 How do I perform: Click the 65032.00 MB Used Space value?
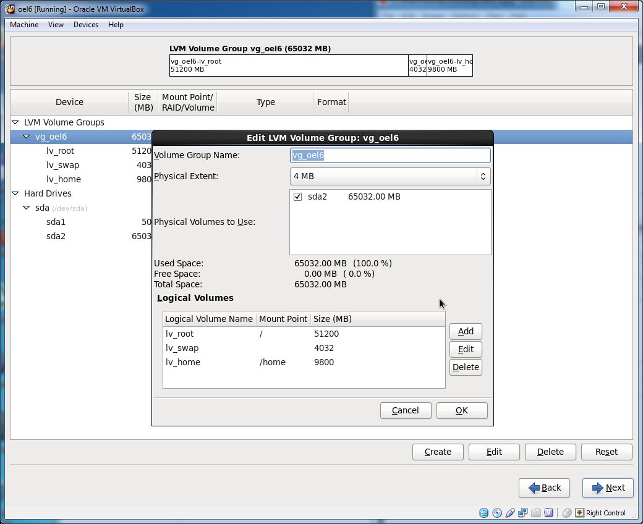(x=320, y=263)
